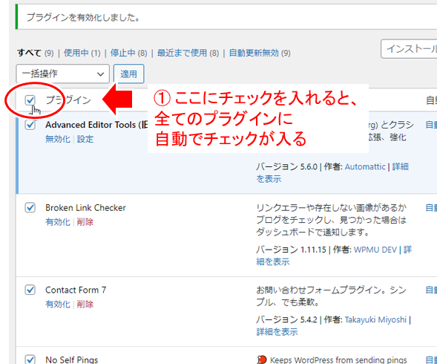437x364 pixels.
Task: Open 設定 for Advanced Editor Tools
Action: (x=85, y=139)
